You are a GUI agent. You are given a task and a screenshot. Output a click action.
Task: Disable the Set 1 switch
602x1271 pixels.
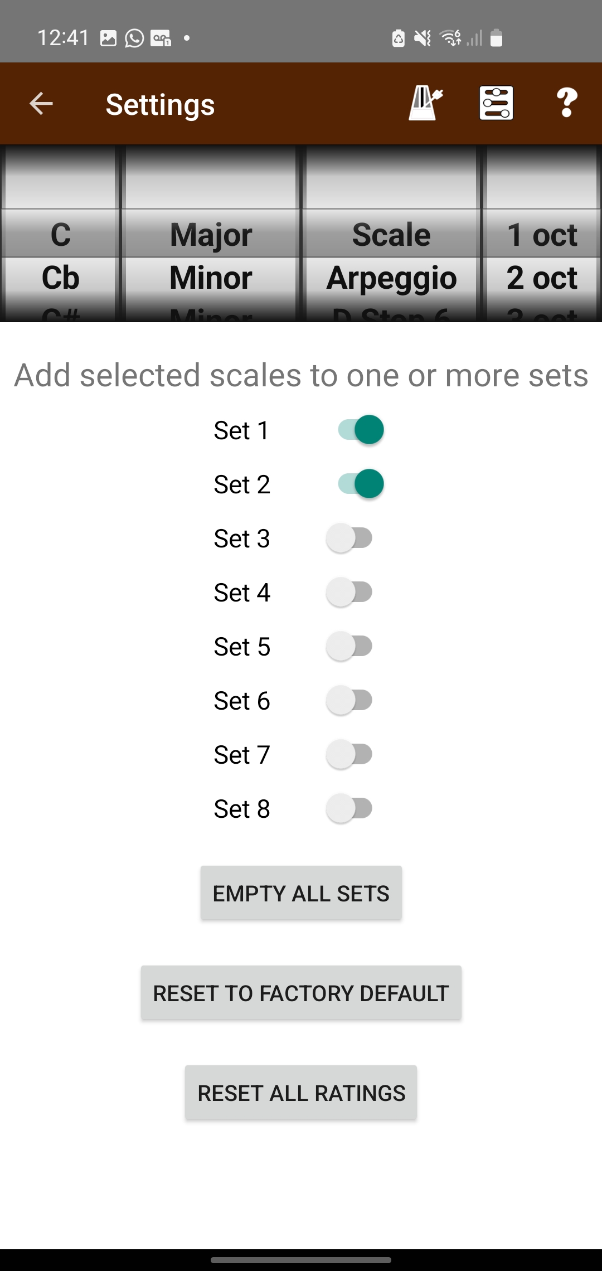point(360,430)
